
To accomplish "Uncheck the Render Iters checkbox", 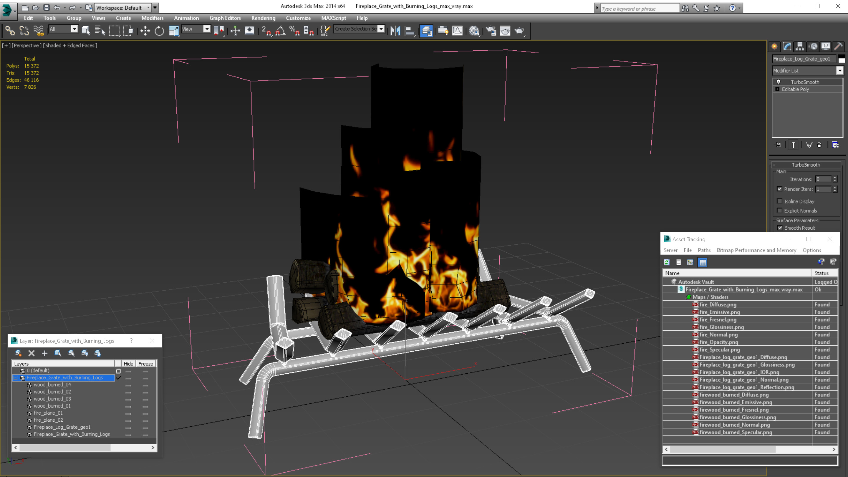I will point(779,189).
